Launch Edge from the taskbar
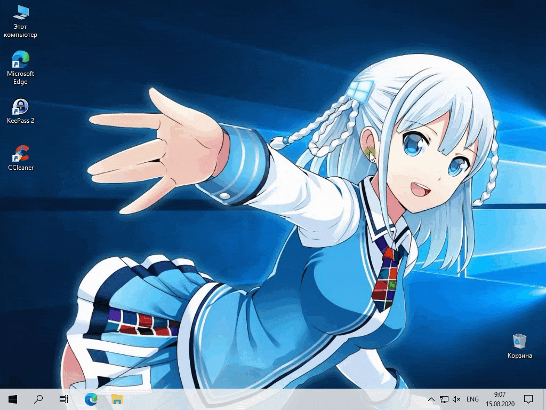This screenshot has height=410, width=546. click(x=91, y=399)
